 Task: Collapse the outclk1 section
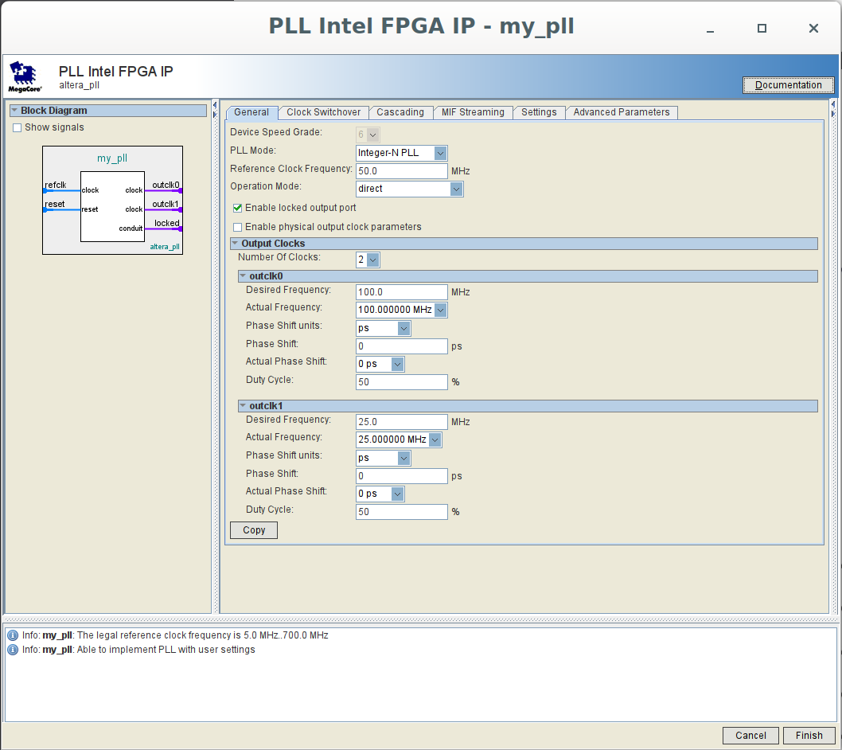pyautogui.click(x=243, y=405)
